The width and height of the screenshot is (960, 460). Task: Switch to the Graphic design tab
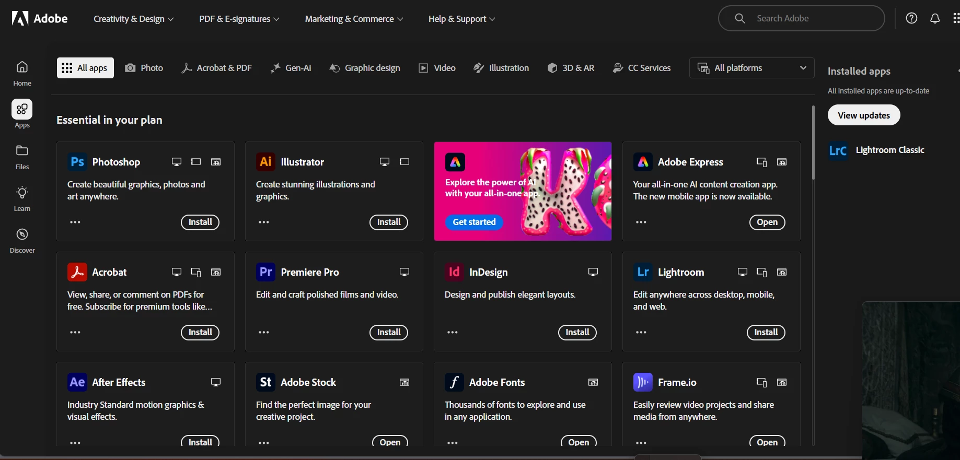click(x=365, y=68)
